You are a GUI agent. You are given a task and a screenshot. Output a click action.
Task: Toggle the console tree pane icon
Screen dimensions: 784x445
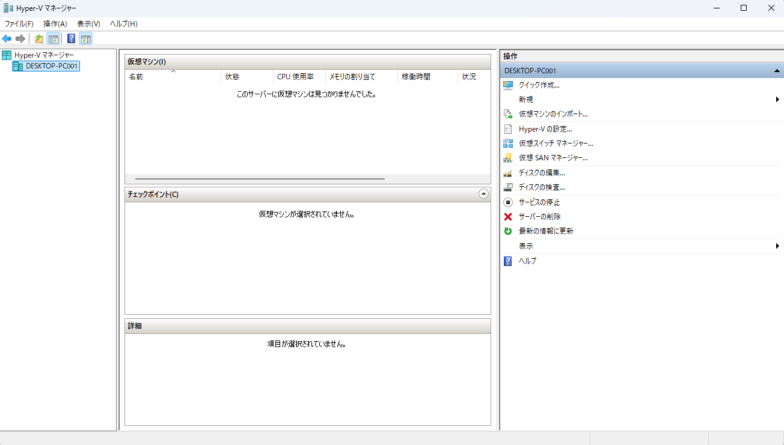(53, 39)
